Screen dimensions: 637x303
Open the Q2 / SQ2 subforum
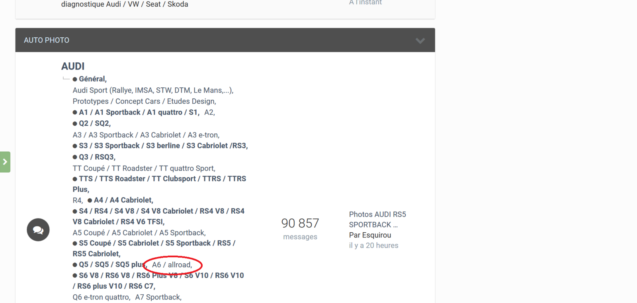[95, 124]
